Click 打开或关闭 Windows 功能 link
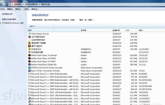Image resolution: width=165 pixels, height=105 pixels. tap(13, 23)
